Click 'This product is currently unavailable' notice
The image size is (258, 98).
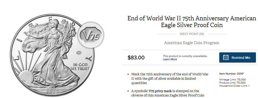185,56
